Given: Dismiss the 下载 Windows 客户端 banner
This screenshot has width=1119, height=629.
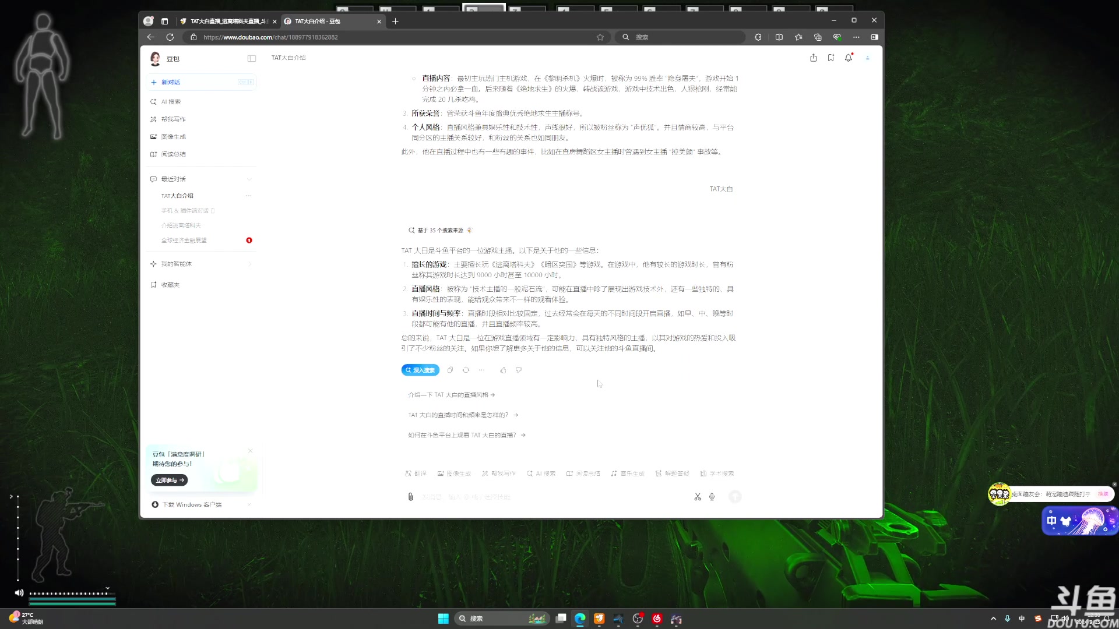Looking at the screenshot, I should pyautogui.click(x=249, y=504).
